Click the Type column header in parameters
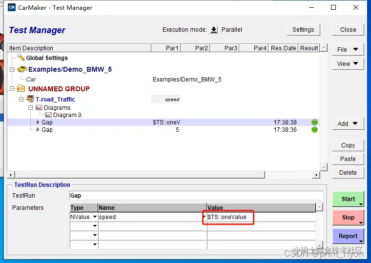The width and height of the screenshot is (371, 263). (84, 208)
